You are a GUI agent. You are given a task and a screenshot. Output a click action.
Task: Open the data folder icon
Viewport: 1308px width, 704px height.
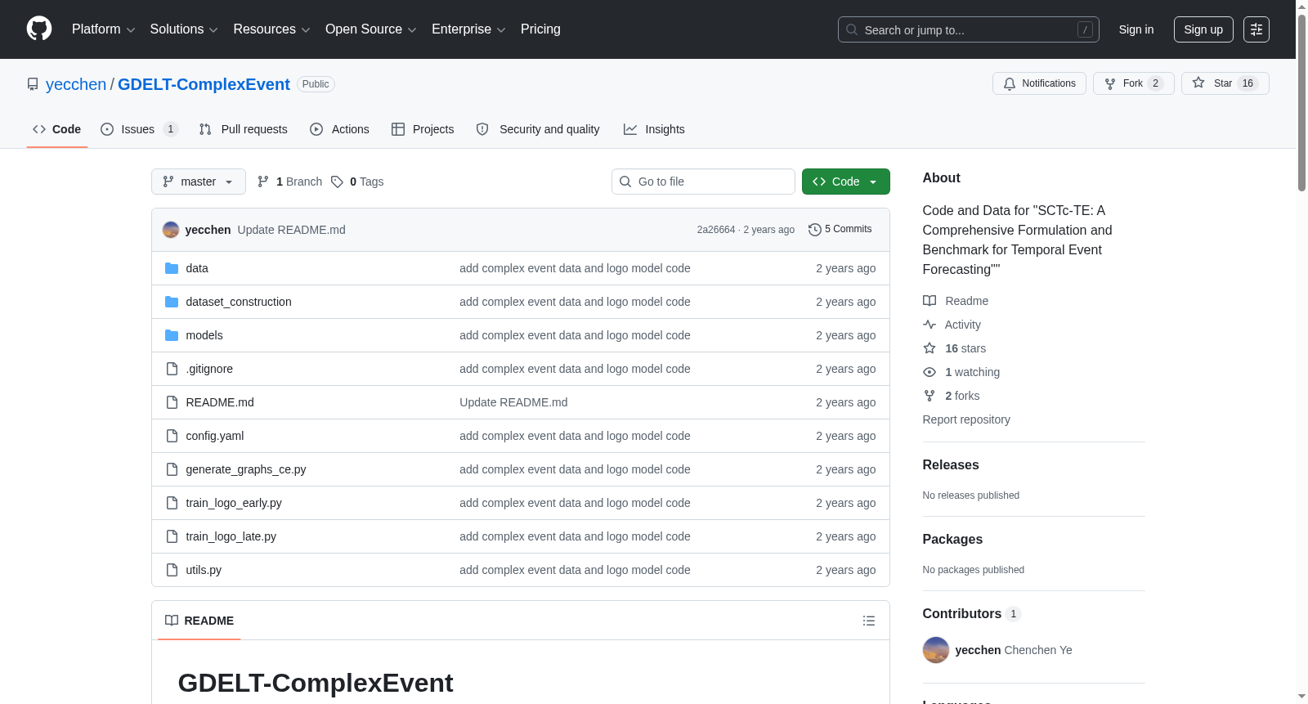tap(172, 268)
